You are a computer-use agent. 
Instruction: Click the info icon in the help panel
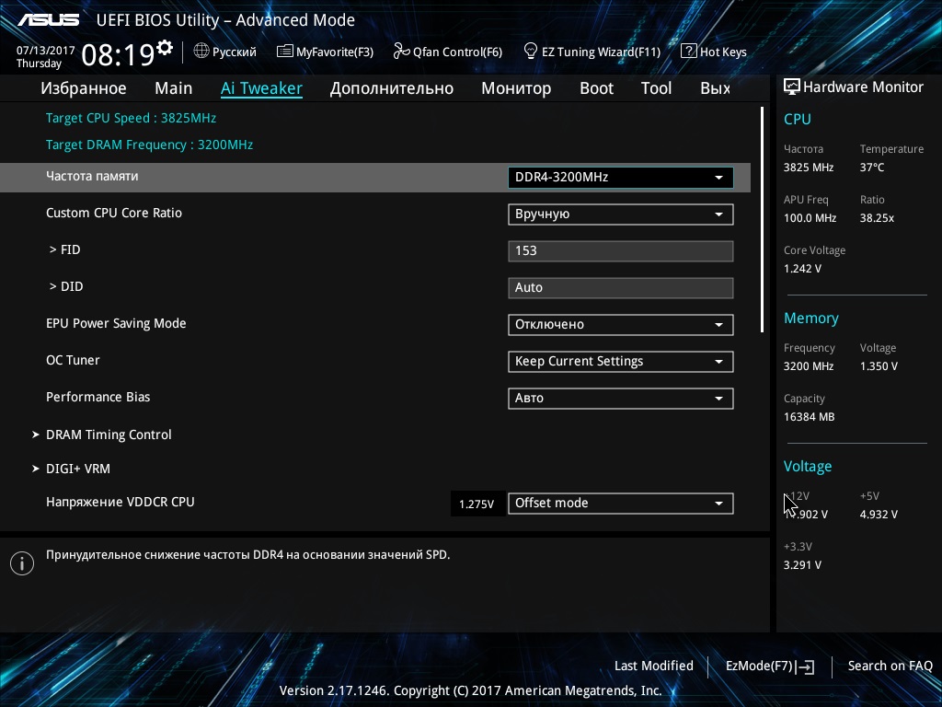[22, 563]
